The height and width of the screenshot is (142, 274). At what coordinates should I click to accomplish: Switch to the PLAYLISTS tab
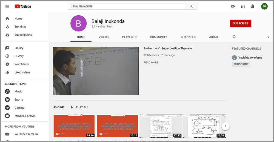tap(129, 37)
